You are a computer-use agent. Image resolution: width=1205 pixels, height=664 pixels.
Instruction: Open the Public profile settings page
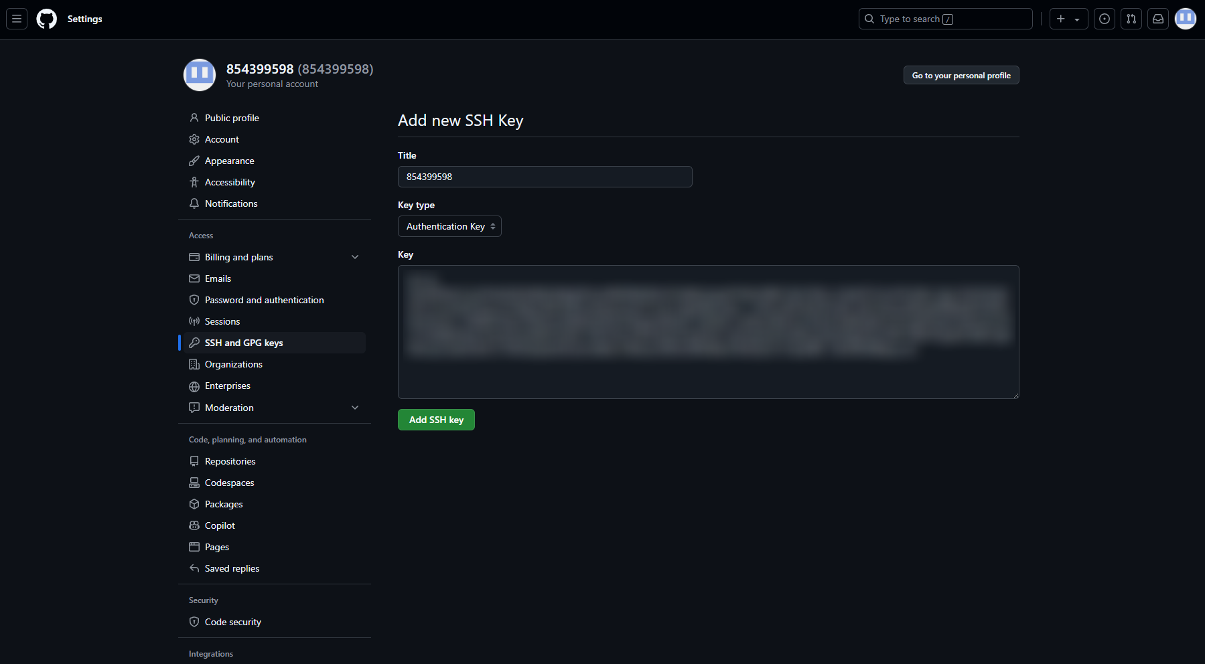tap(232, 118)
